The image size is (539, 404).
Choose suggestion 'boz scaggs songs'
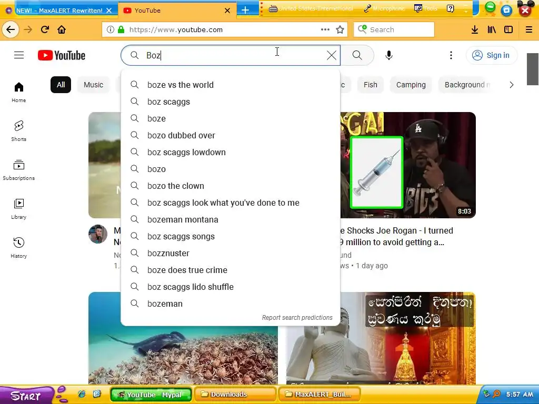231,236
